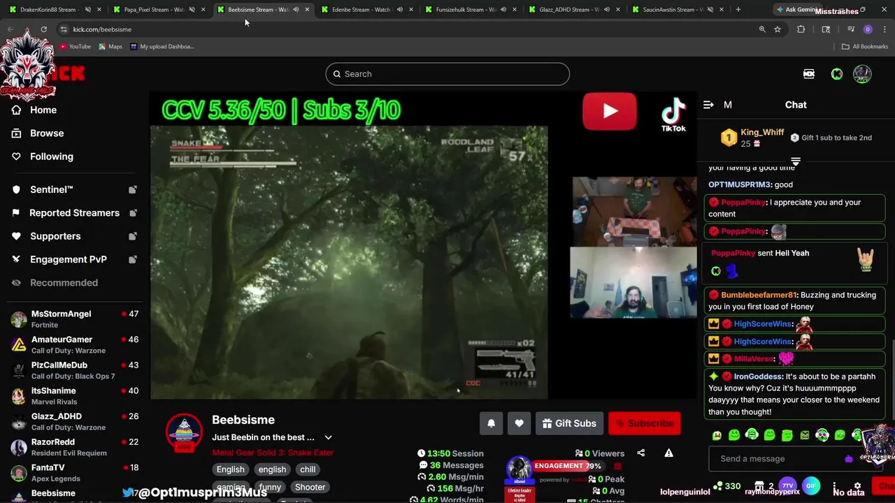Open Chrome profile avatar D
This screenshot has height=503, width=895.
coord(868,29)
